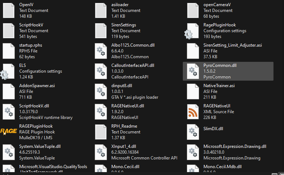Select the 'RPH_Readme' file name
Screen dimensions: 284x175
(124, 126)
